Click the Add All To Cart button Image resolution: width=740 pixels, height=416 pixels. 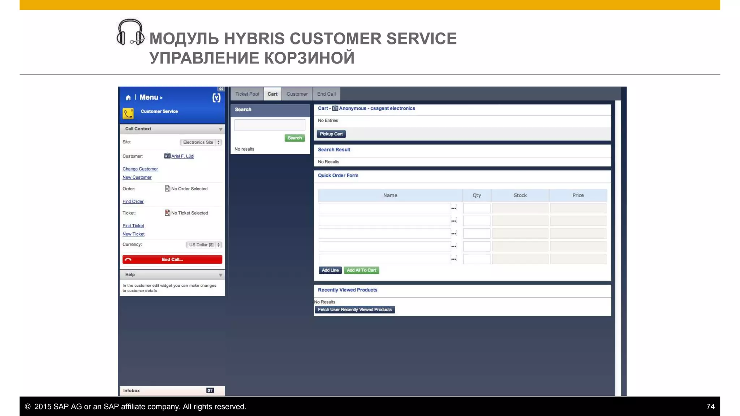tap(361, 270)
